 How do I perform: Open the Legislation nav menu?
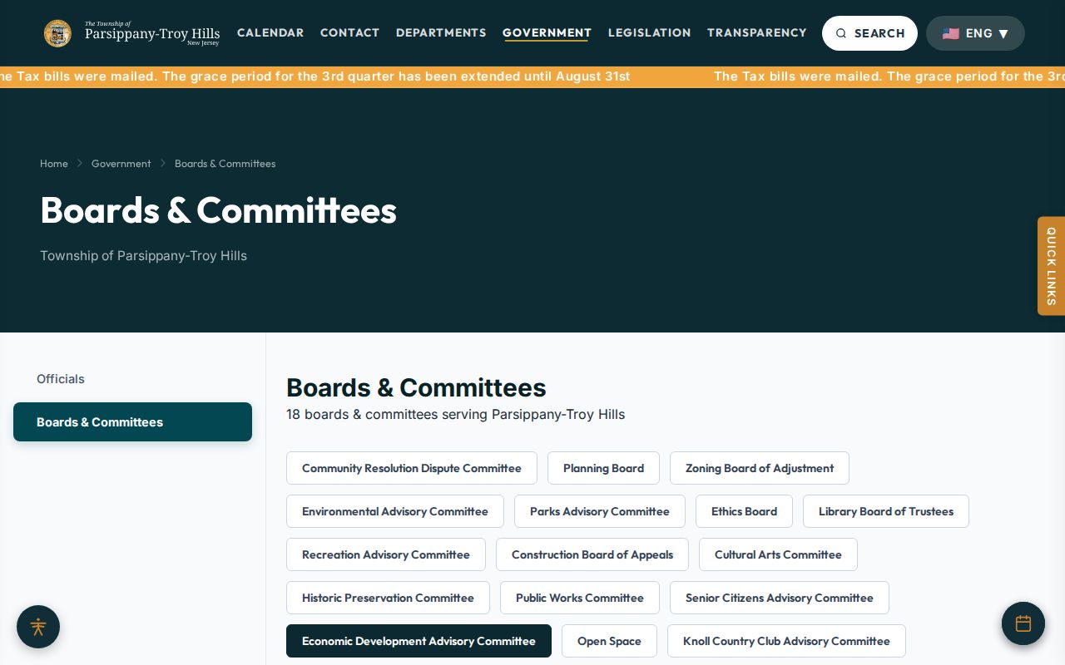pyautogui.click(x=649, y=32)
